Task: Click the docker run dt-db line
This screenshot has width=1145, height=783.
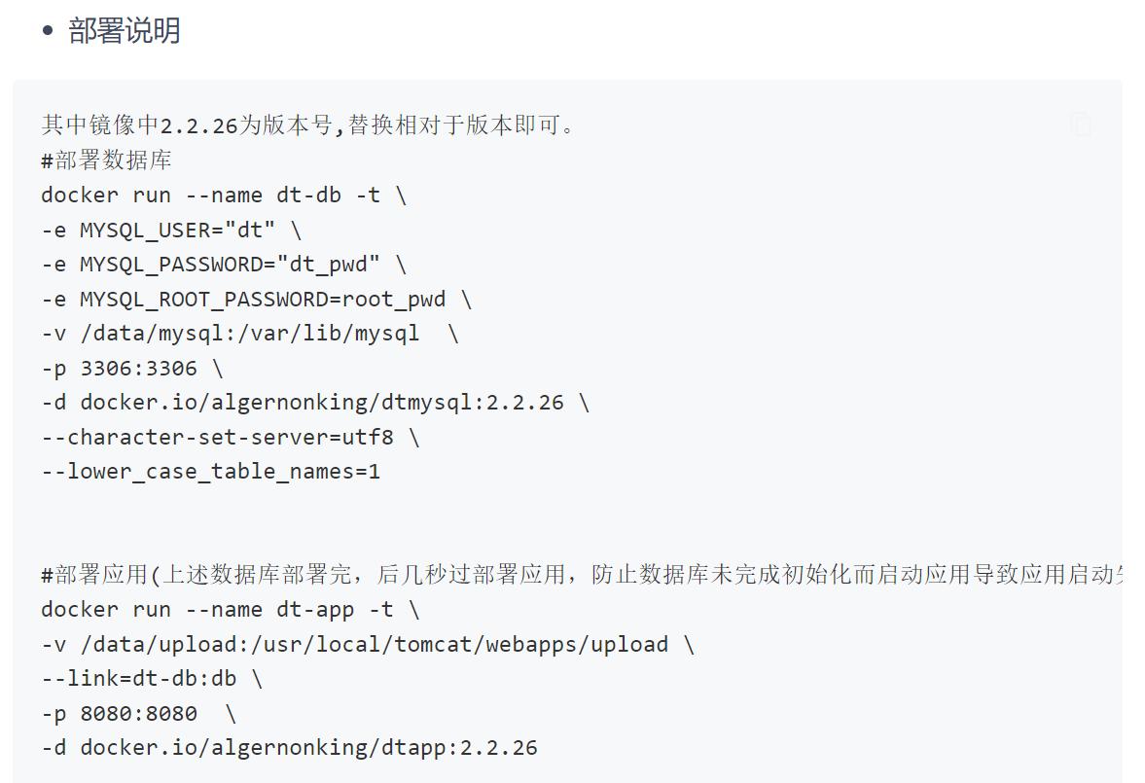Action: tap(224, 195)
